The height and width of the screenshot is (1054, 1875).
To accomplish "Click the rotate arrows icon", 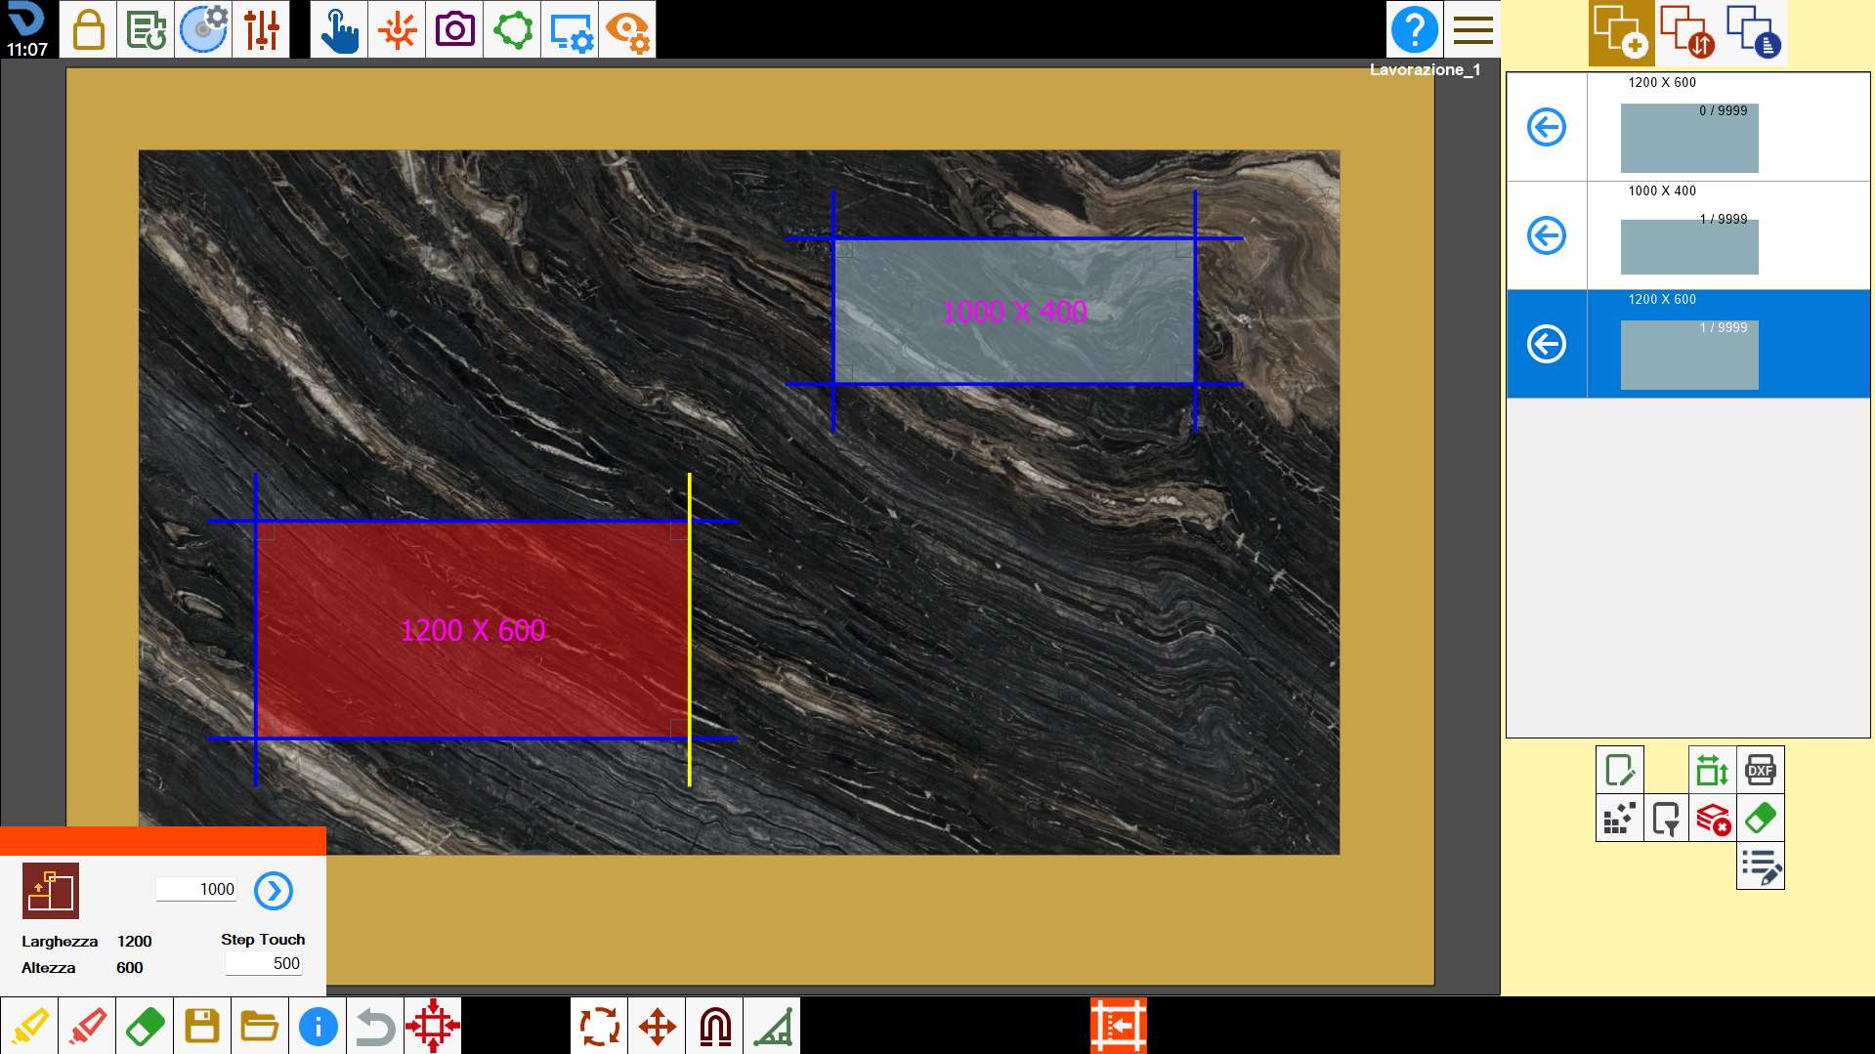I will tap(599, 1026).
